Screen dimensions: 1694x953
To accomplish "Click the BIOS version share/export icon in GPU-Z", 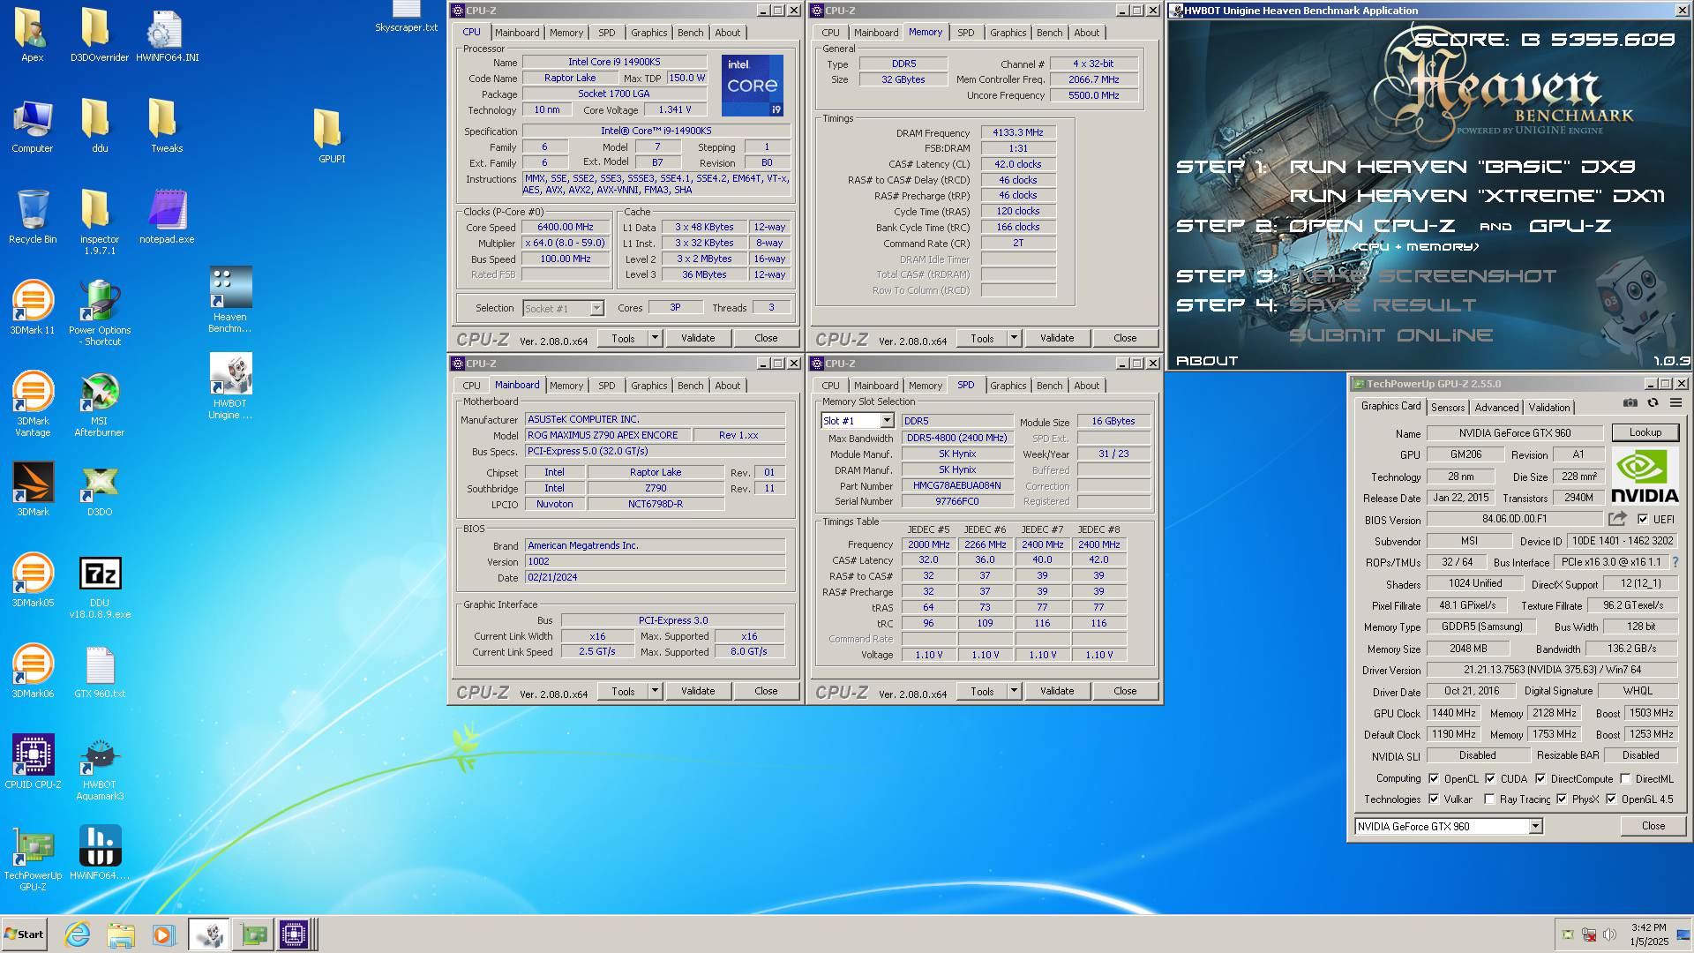I will (1617, 519).
